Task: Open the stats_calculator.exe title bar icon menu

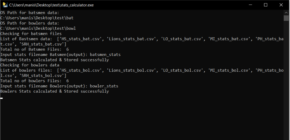Action: coord(5,5)
